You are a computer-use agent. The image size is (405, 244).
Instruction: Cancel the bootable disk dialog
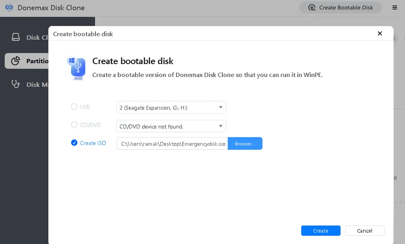pos(364,231)
